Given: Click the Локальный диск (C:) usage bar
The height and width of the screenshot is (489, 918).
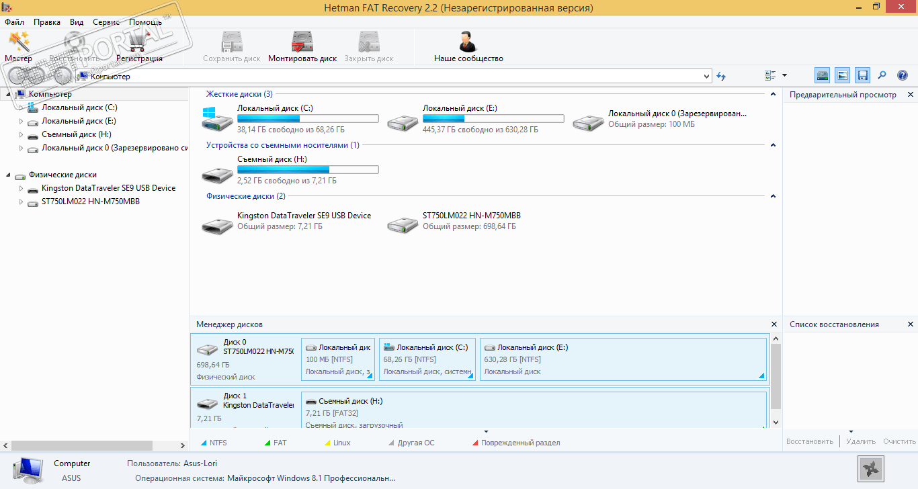Looking at the screenshot, I should [x=308, y=119].
